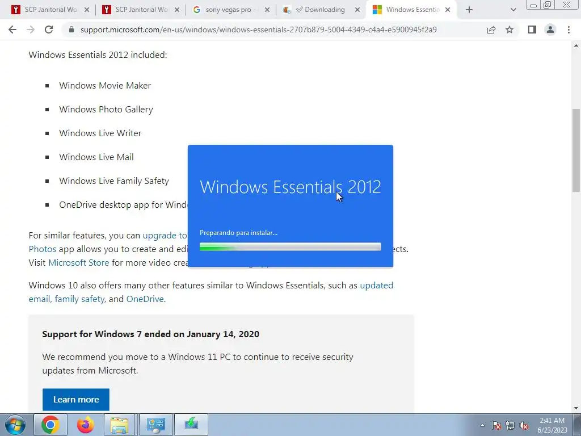Close the second SCP Janitorial tab
The width and height of the screenshot is (581, 436).
pos(177,10)
